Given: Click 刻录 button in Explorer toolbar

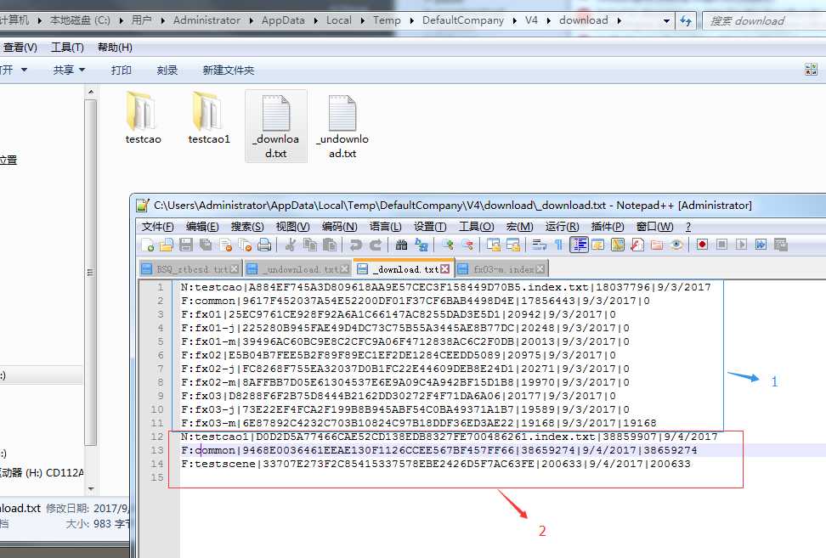Looking at the screenshot, I should pyautogui.click(x=167, y=70).
